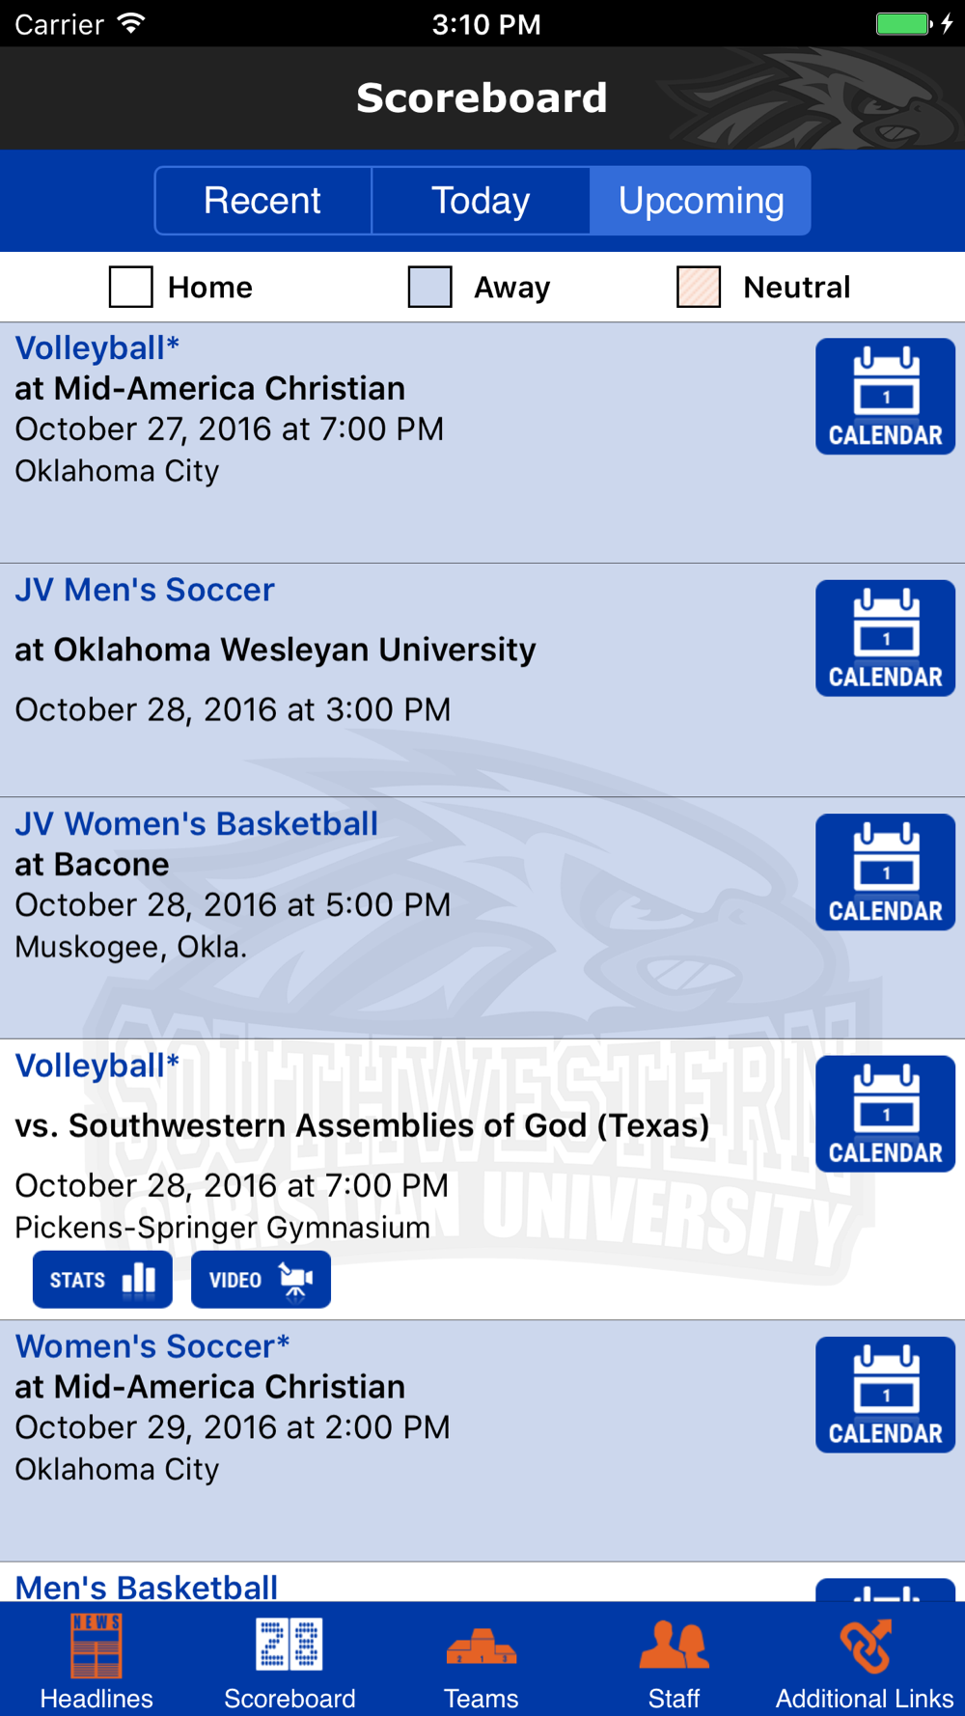The height and width of the screenshot is (1716, 965).
Task: Add JV Men's Soccer game to calendar
Action: (885, 638)
